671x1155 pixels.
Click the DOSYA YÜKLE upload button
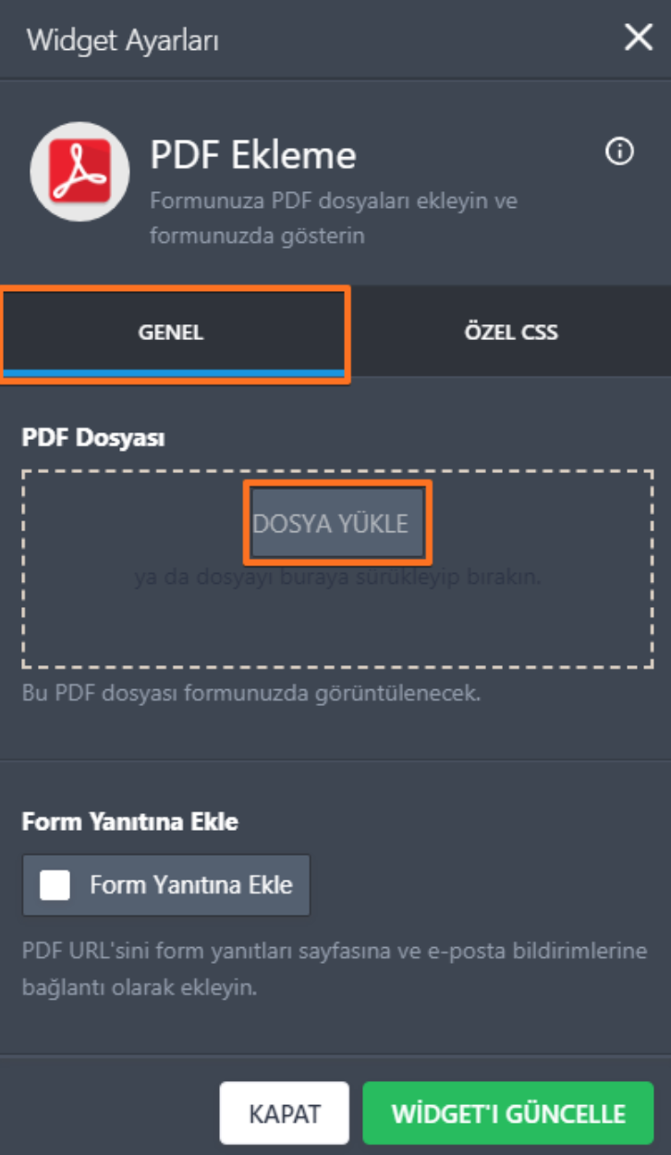(336, 522)
